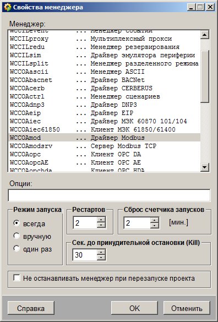
Task: Select the 'всегда' start mode radio button
Action: click(x=17, y=223)
